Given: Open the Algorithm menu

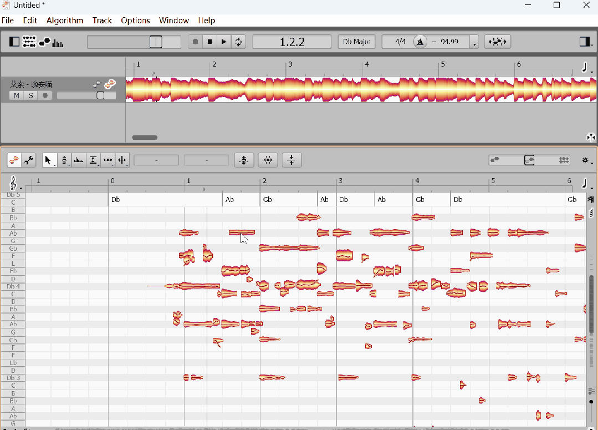Looking at the screenshot, I should 65,21.
